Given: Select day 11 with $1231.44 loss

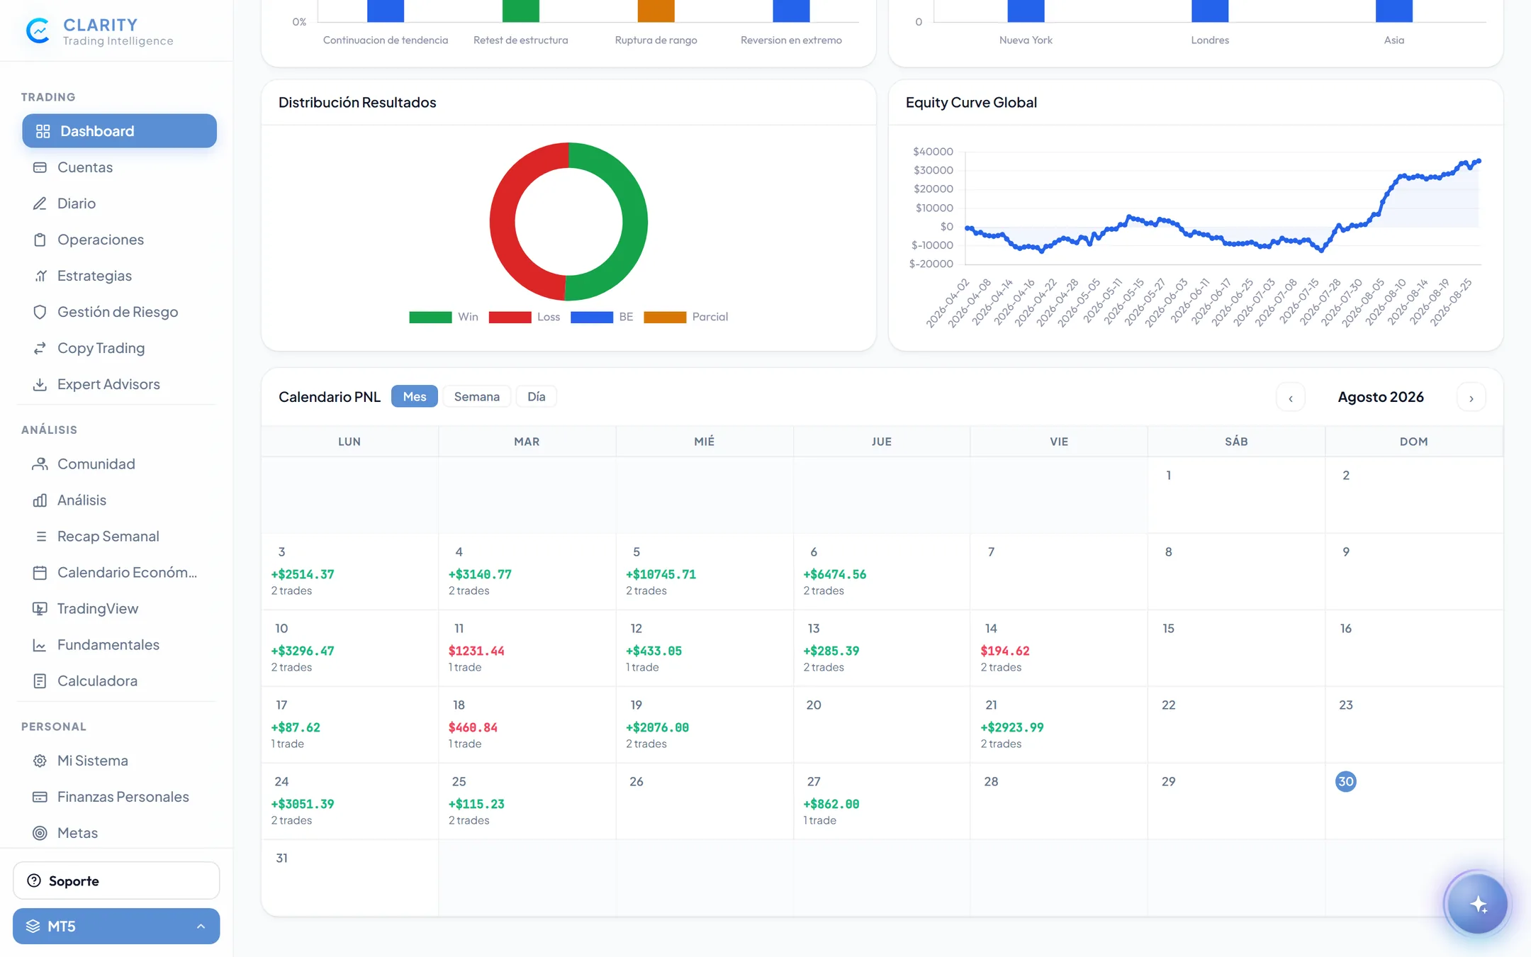Looking at the screenshot, I should click(527, 648).
